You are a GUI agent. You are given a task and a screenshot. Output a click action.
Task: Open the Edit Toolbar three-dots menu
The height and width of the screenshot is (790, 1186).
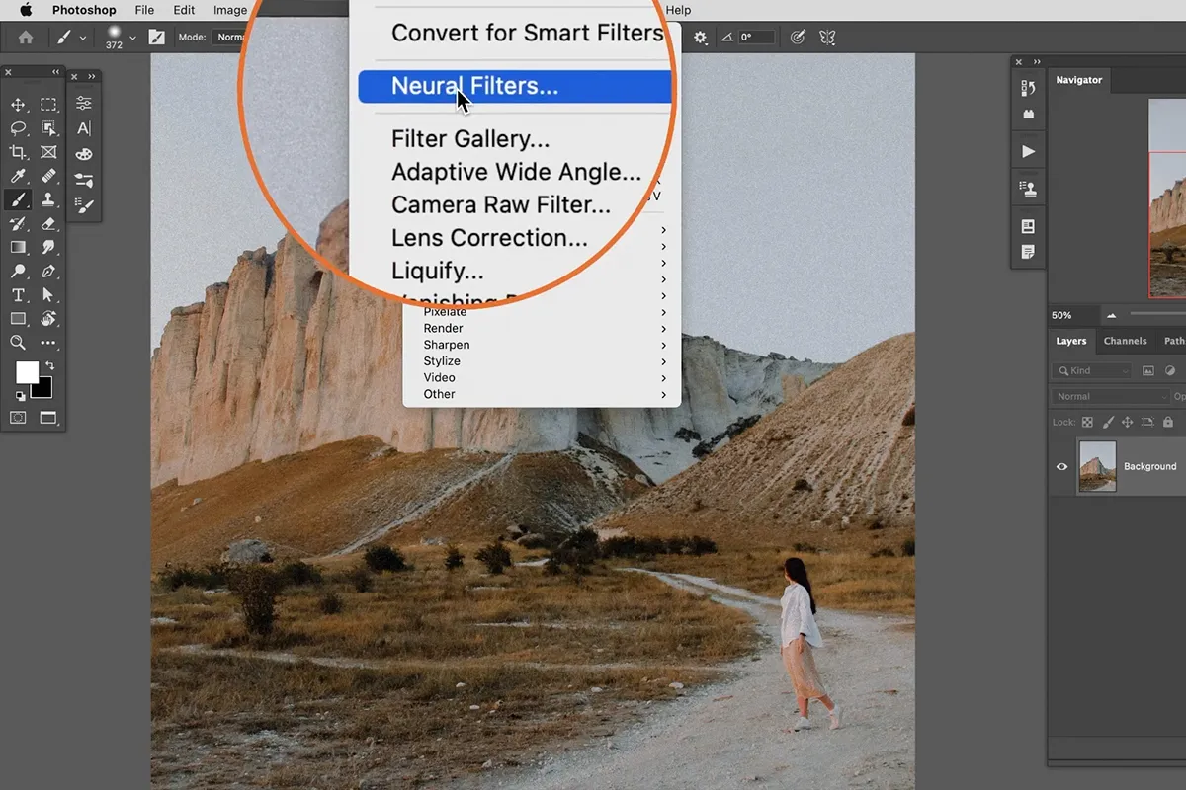tap(48, 343)
